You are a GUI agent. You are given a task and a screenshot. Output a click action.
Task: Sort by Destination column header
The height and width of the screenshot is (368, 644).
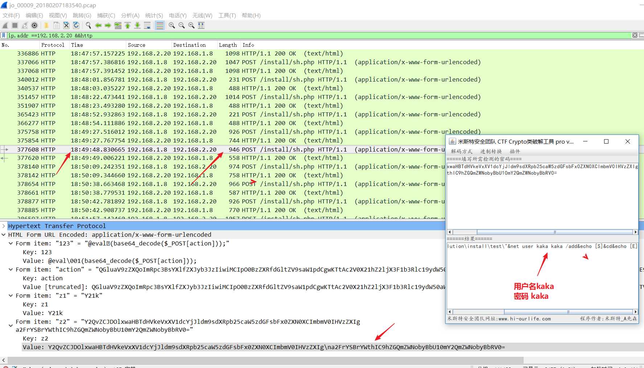click(x=194, y=45)
